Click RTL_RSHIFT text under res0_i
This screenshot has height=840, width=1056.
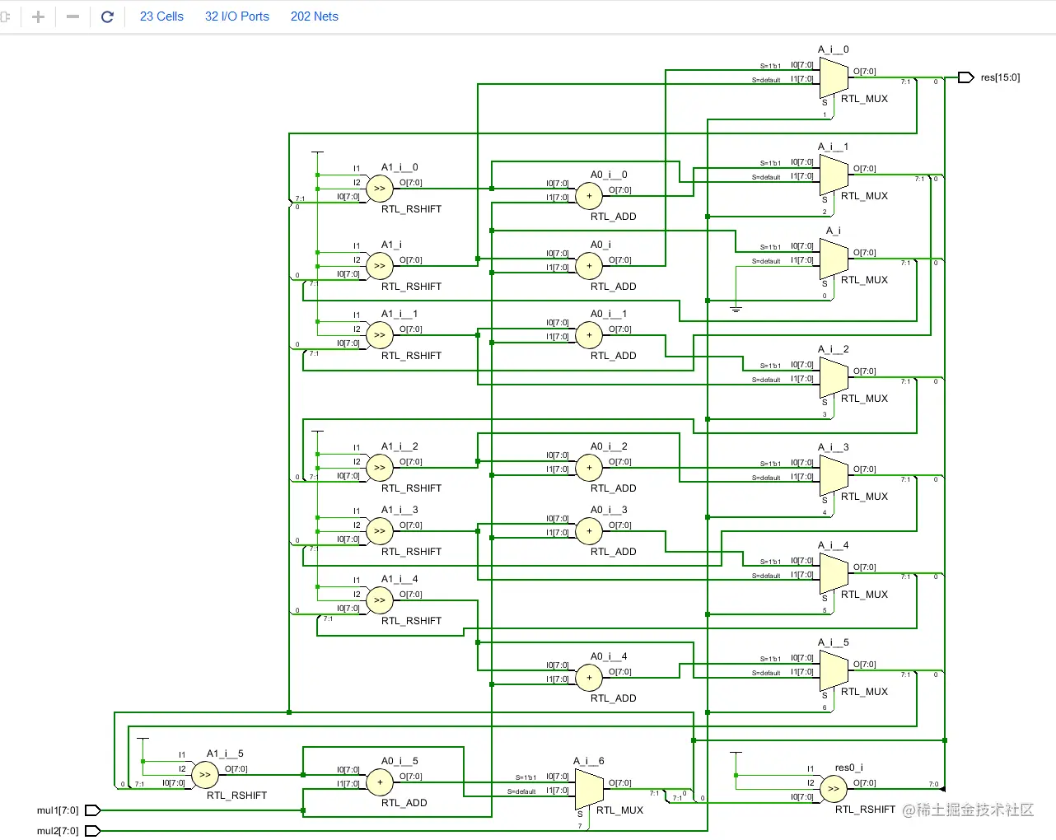(865, 810)
